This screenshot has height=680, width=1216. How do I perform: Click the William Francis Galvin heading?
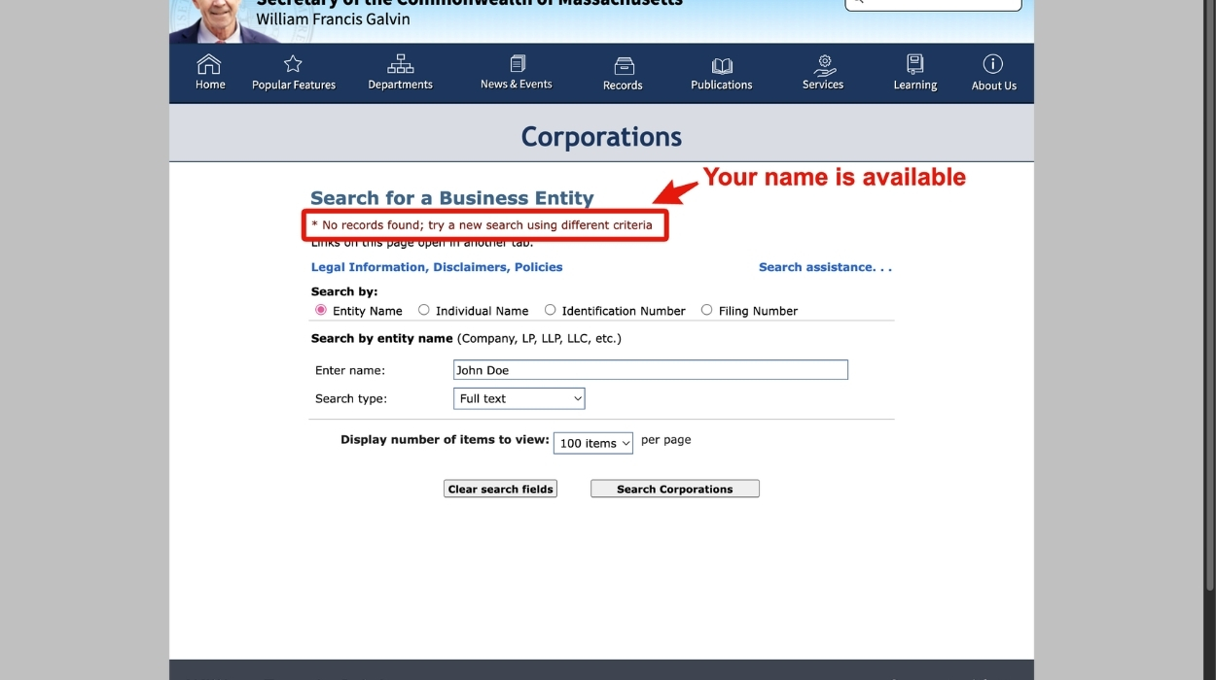(x=333, y=19)
